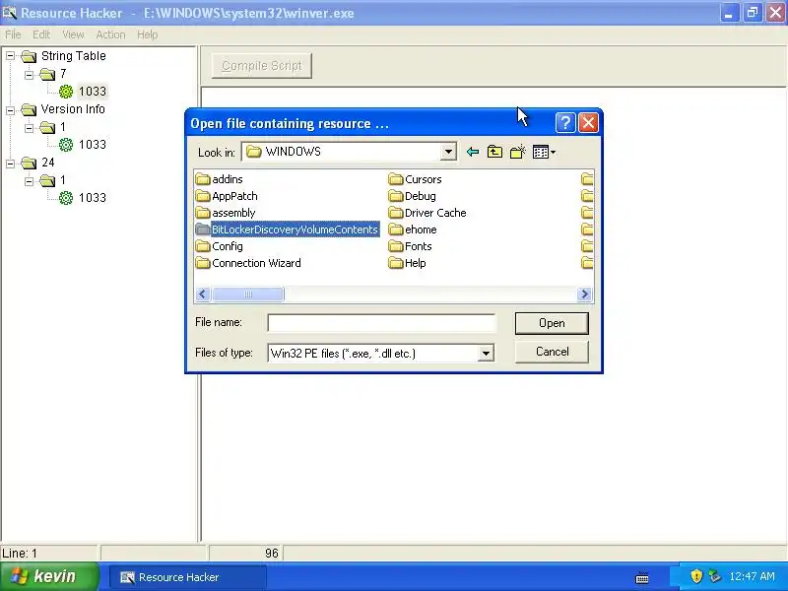Go back using the green arrow icon
788x591 pixels.
click(472, 152)
